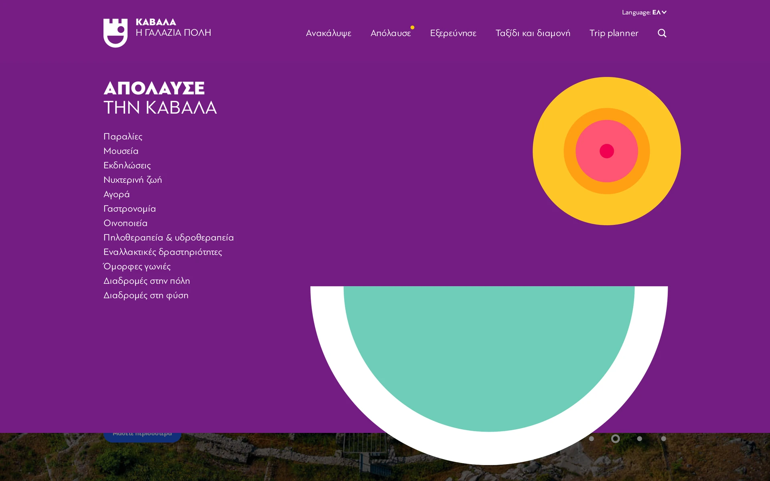The width and height of the screenshot is (770, 481).
Task: Select slider dot left of active one
Action: coord(591,439)
